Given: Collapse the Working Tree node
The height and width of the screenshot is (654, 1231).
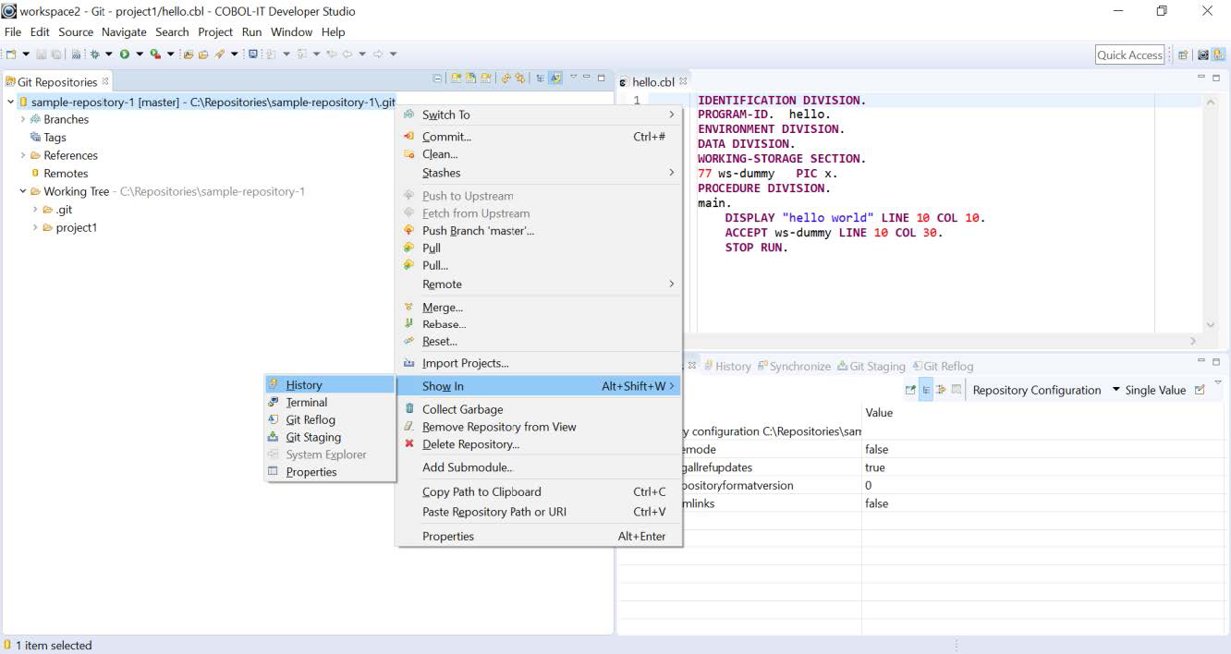Looking at the screenshot, I should (x=23, y=192).
